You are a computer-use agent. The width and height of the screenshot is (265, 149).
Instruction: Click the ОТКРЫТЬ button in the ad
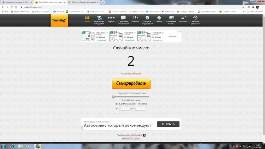click(x=168, y=124)
